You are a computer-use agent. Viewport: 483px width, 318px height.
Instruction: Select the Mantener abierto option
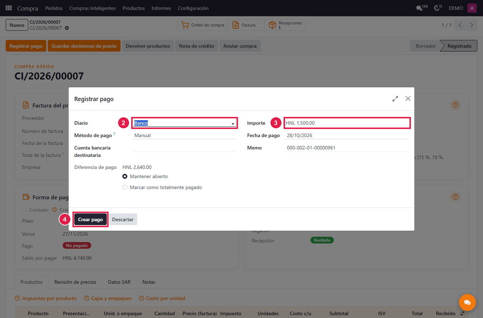click(125, 177)
